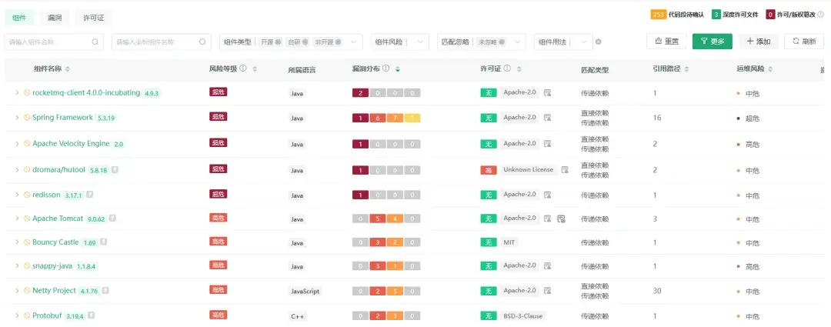831x327 pixels.
Task: Click the 超危 risk badge in redisson row
Action: (x=219, y=194)
